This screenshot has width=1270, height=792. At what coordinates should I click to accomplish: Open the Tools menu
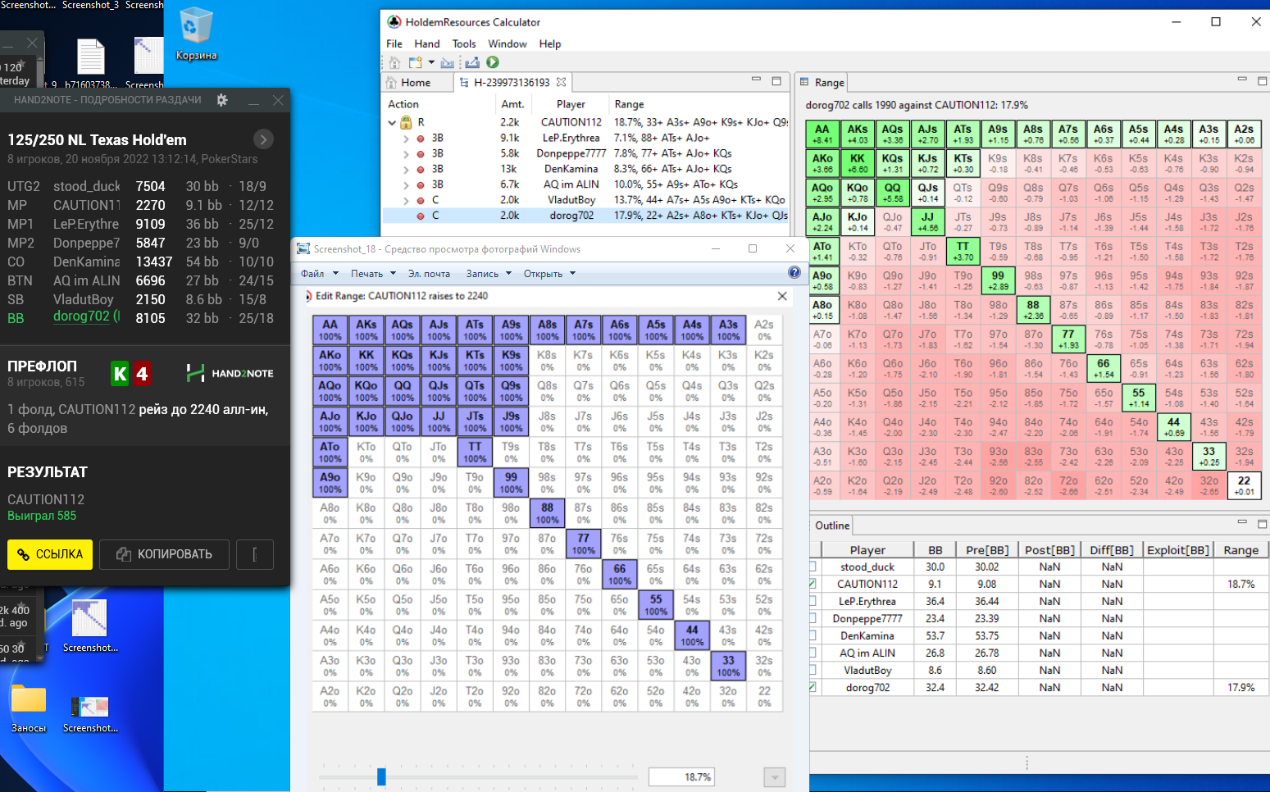[x=464, y=44]
